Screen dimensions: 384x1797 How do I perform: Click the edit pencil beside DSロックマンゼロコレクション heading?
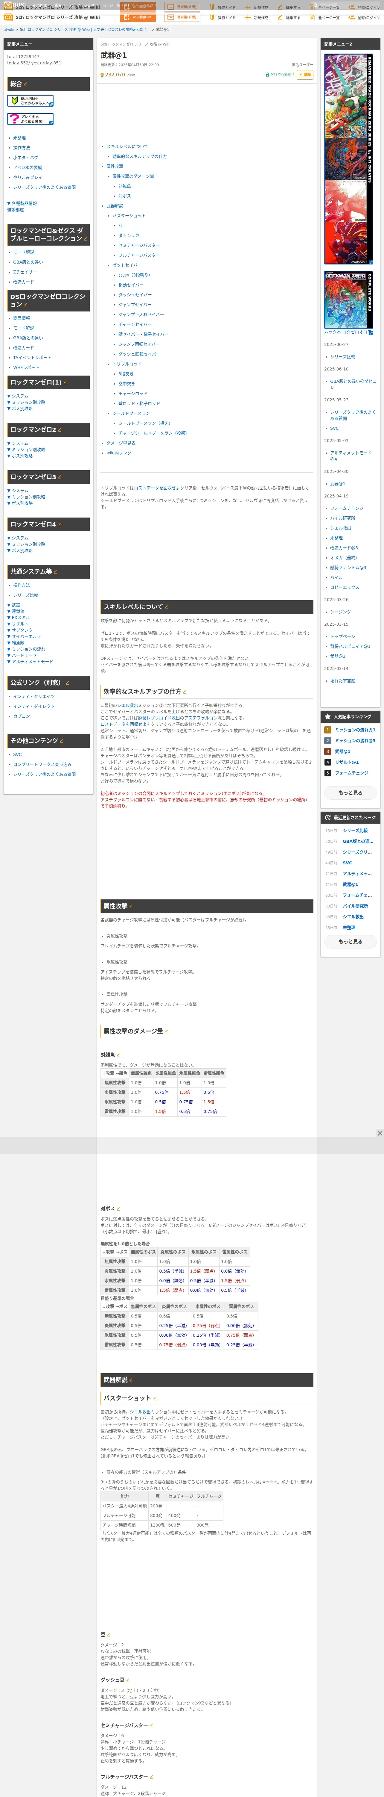(26, 305)
